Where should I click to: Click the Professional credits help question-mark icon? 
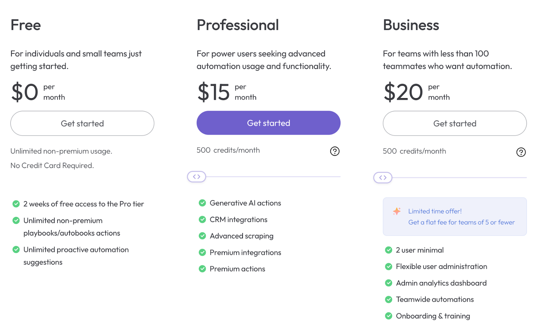(x=335, y=151)
